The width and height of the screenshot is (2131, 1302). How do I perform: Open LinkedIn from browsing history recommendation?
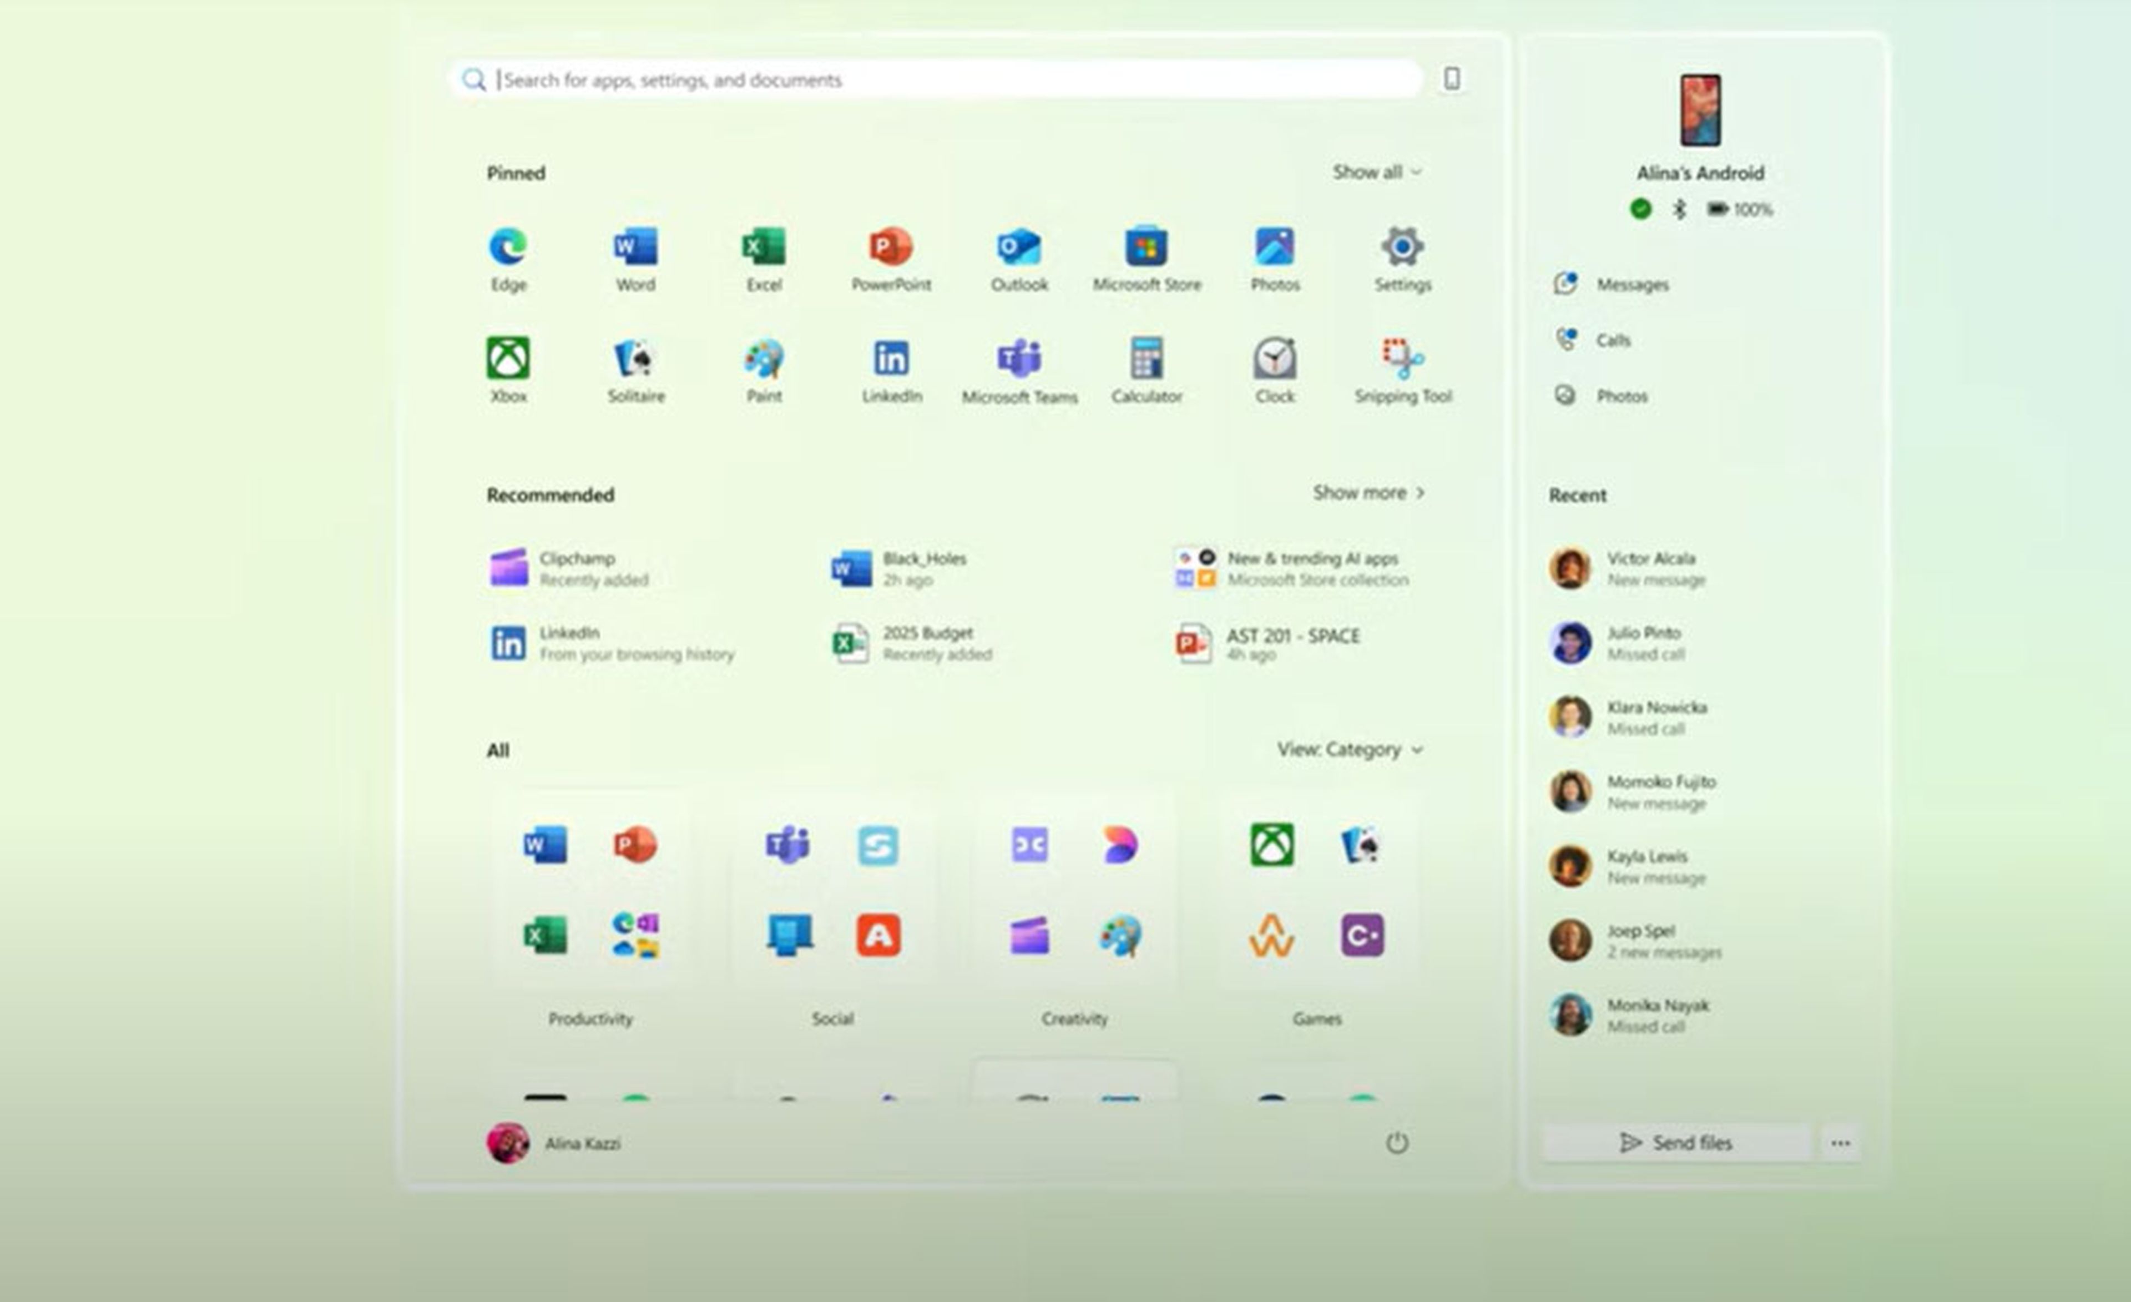[612, 643]
